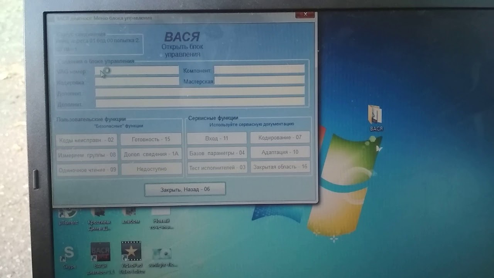This screenshot has width=494, height=278.
Task: Click the Компонент input field
Action: 259,69
